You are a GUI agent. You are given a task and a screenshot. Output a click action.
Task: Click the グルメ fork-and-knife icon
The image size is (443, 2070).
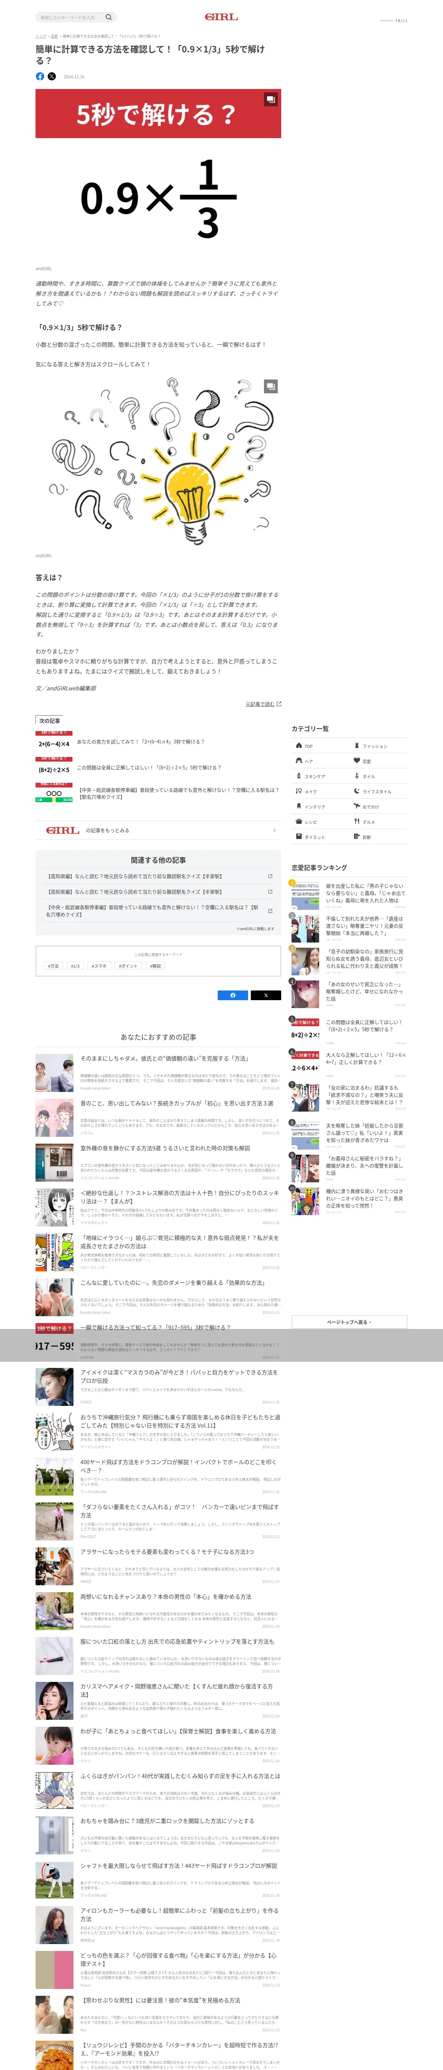pyautogui.click(x=357, y=821)
